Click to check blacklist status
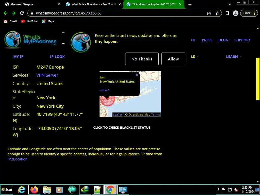 122,127
